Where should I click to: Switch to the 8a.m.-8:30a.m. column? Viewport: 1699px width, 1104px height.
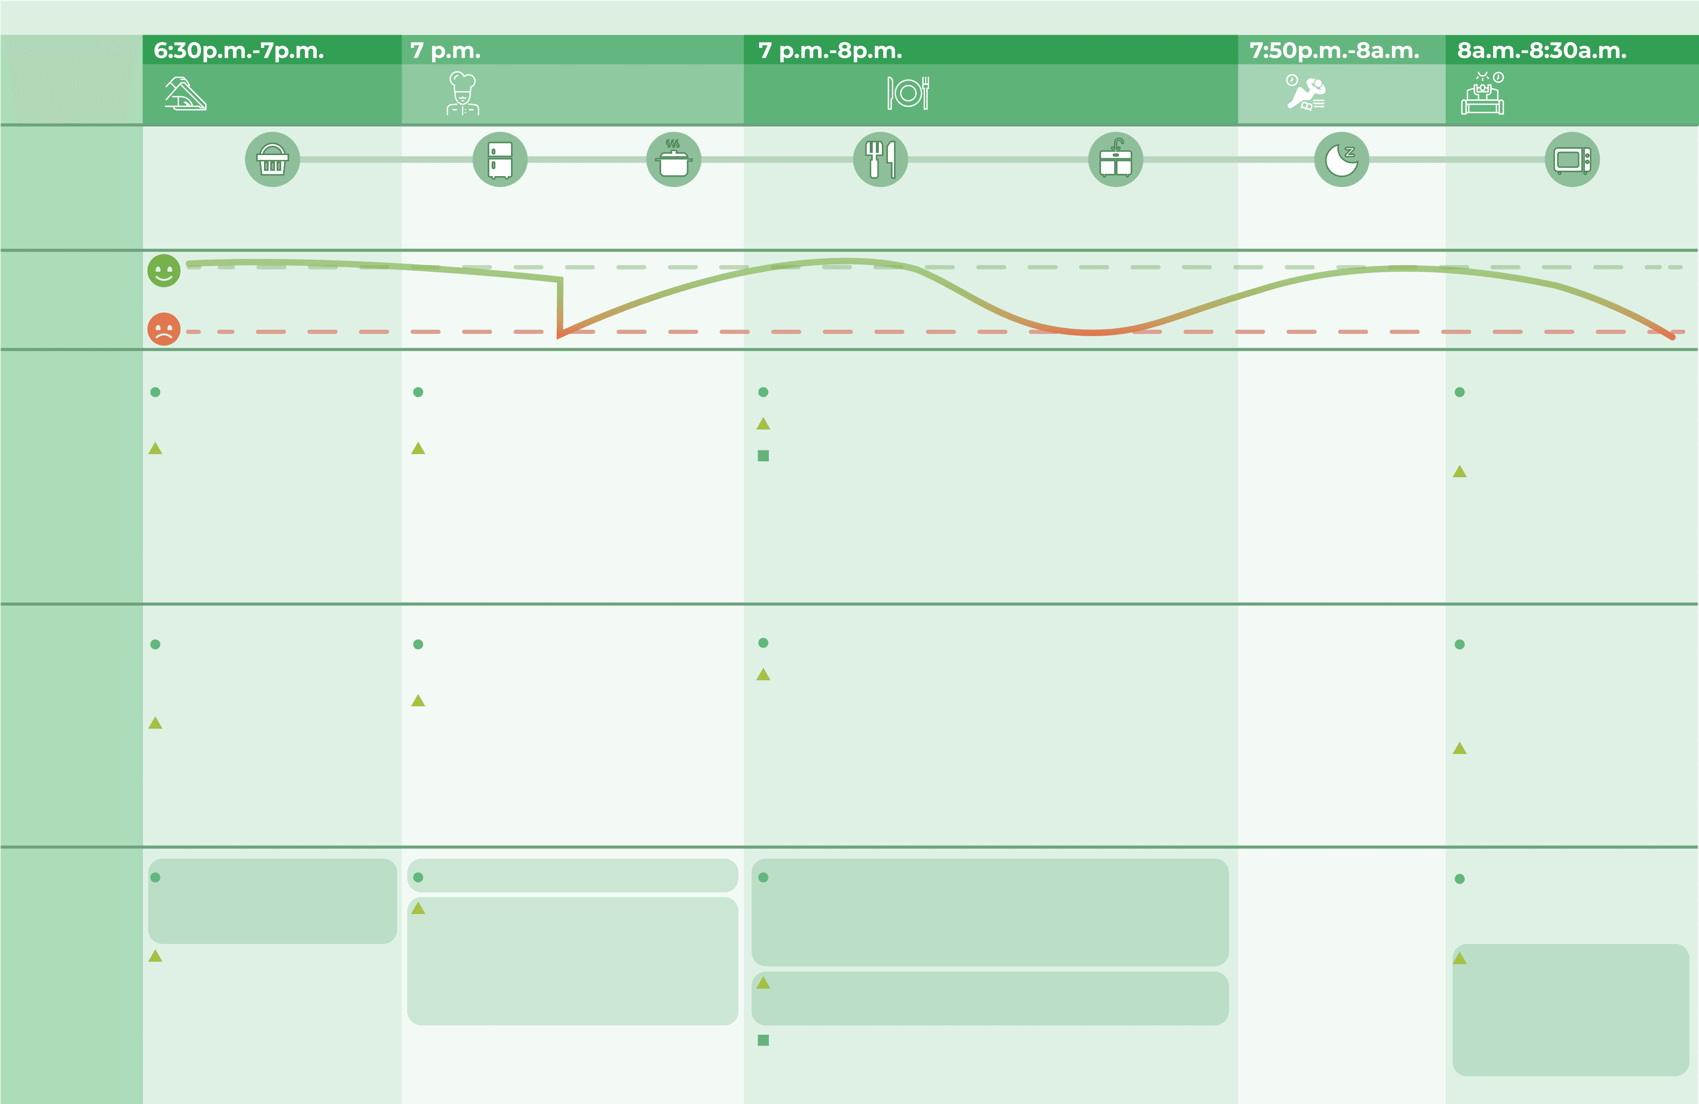[1541, 51]
